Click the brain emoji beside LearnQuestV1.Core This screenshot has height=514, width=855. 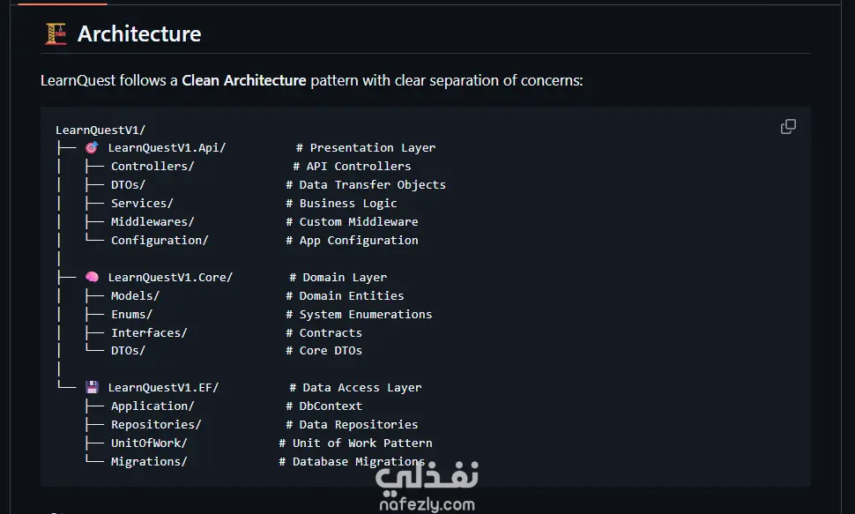click(92, 278)
